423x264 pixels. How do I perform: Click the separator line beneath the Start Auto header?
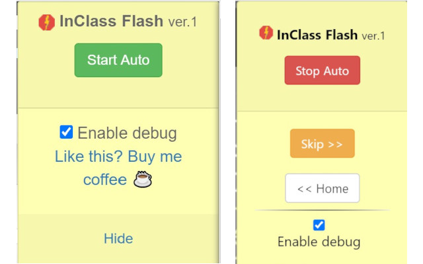click(118, 108)
